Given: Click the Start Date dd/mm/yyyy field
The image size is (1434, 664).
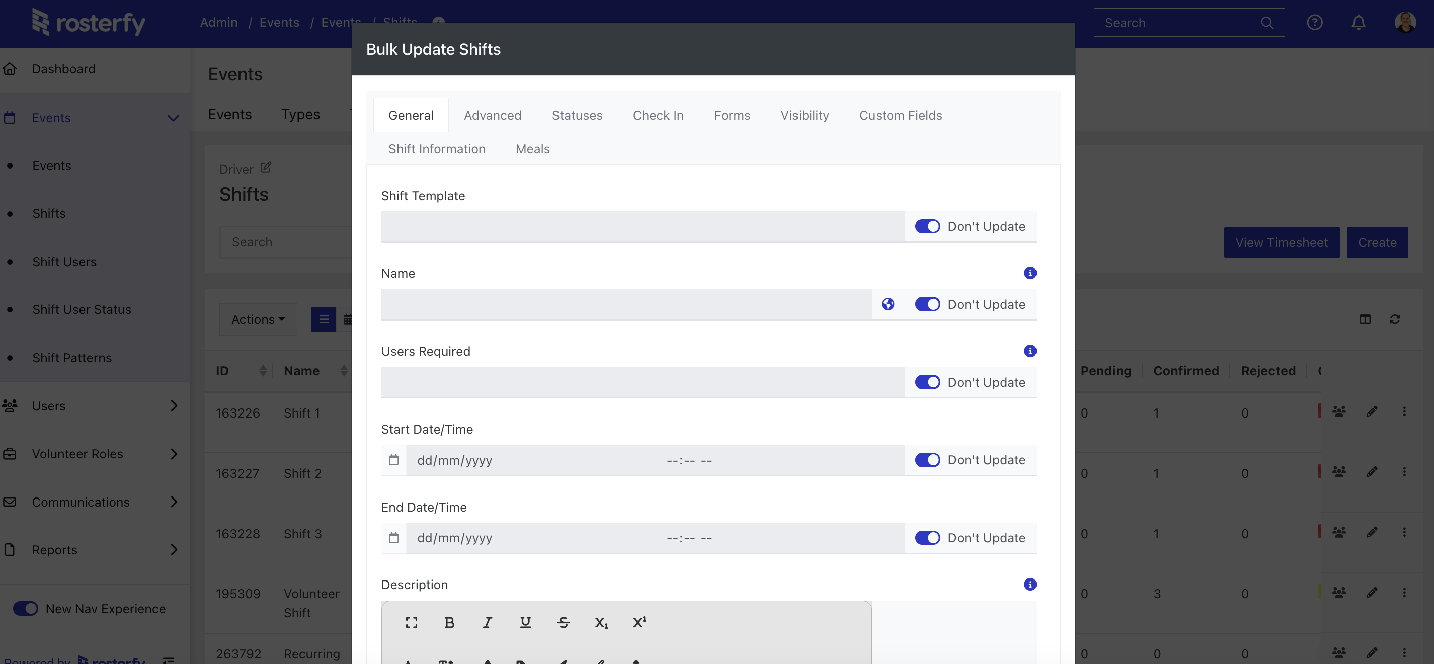Looking at the screenshot, I should point(455,460).
